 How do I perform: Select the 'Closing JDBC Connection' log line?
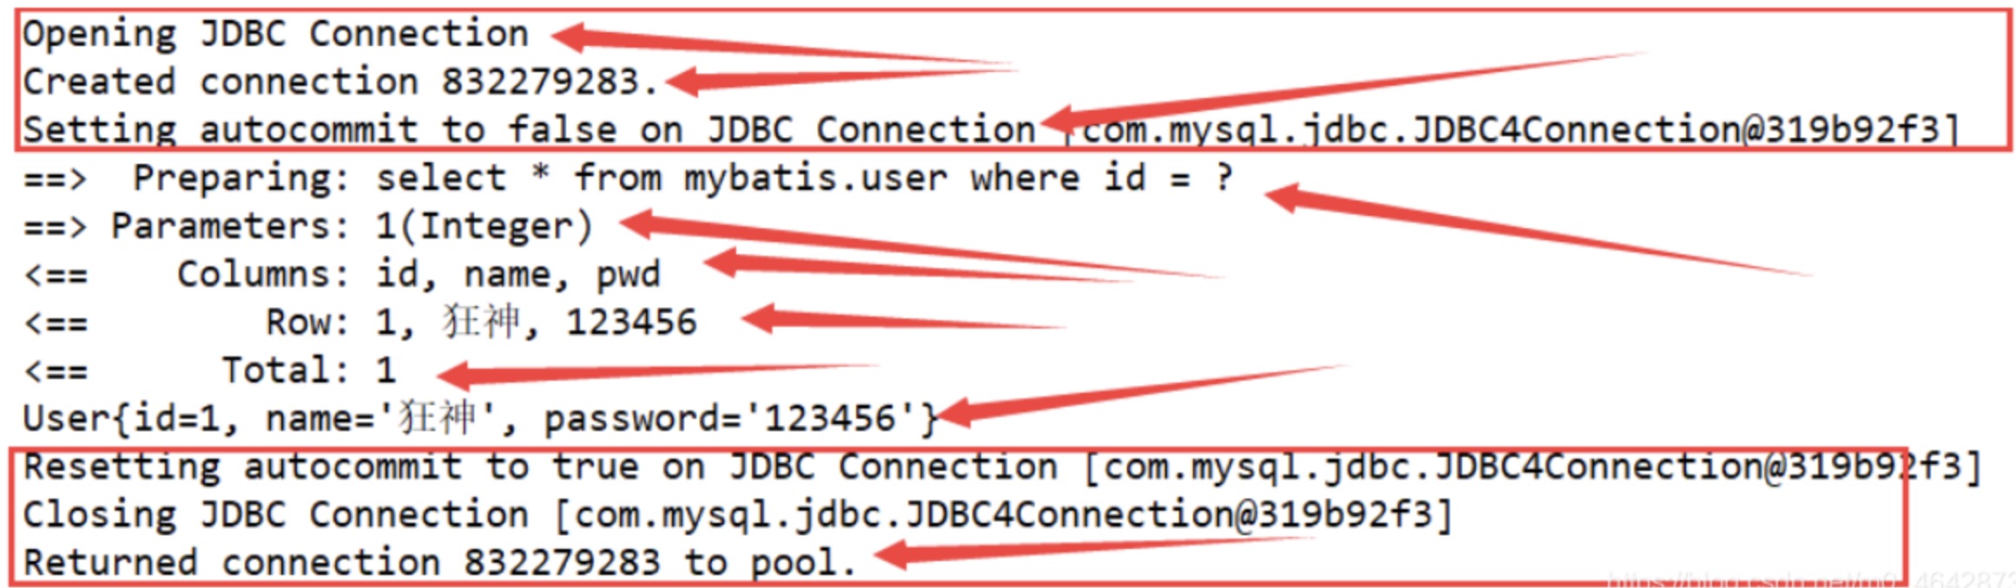click(737, 515)
